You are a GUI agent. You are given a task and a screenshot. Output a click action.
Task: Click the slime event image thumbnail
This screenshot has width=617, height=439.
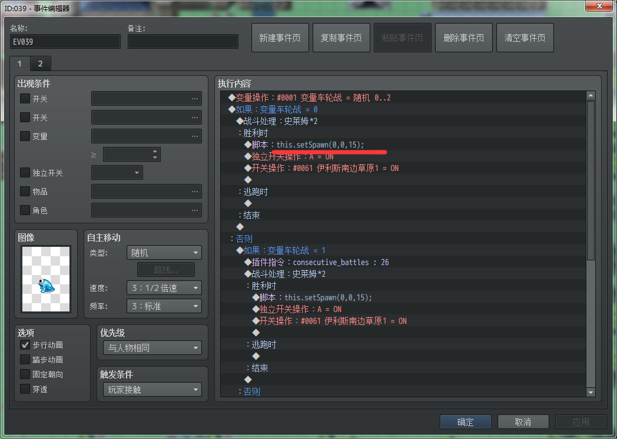(x=46, y=279)
